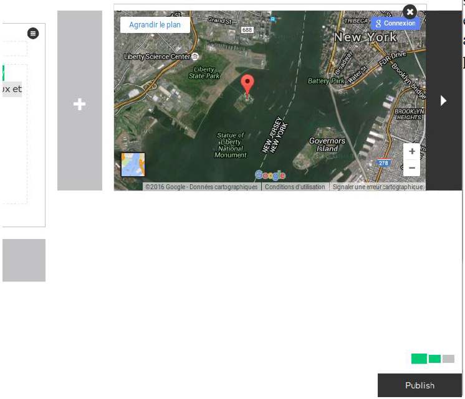This screenshot has width=465, height=399.
Task: Go to next slide using right arrow
Action: pos(444,100)
